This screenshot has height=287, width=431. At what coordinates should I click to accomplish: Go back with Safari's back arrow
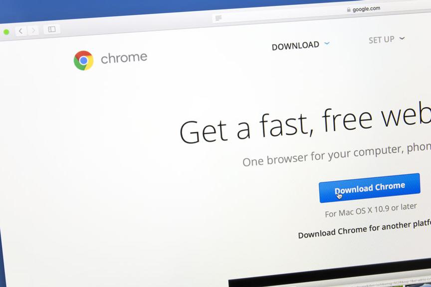pos(21,31)
